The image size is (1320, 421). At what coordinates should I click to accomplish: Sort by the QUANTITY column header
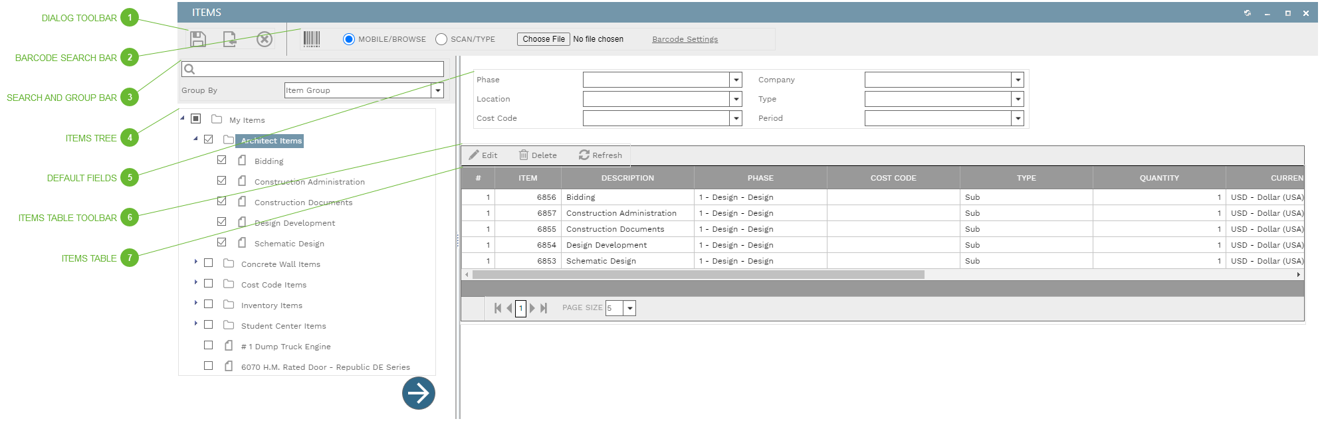point(1159,178)
